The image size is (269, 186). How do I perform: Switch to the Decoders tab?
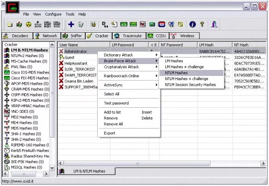click(17, 36)
